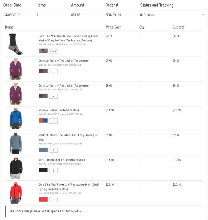Click the M size box for Gramicci jacket
This screenshot has height=220, width=208.
(53, 96)
